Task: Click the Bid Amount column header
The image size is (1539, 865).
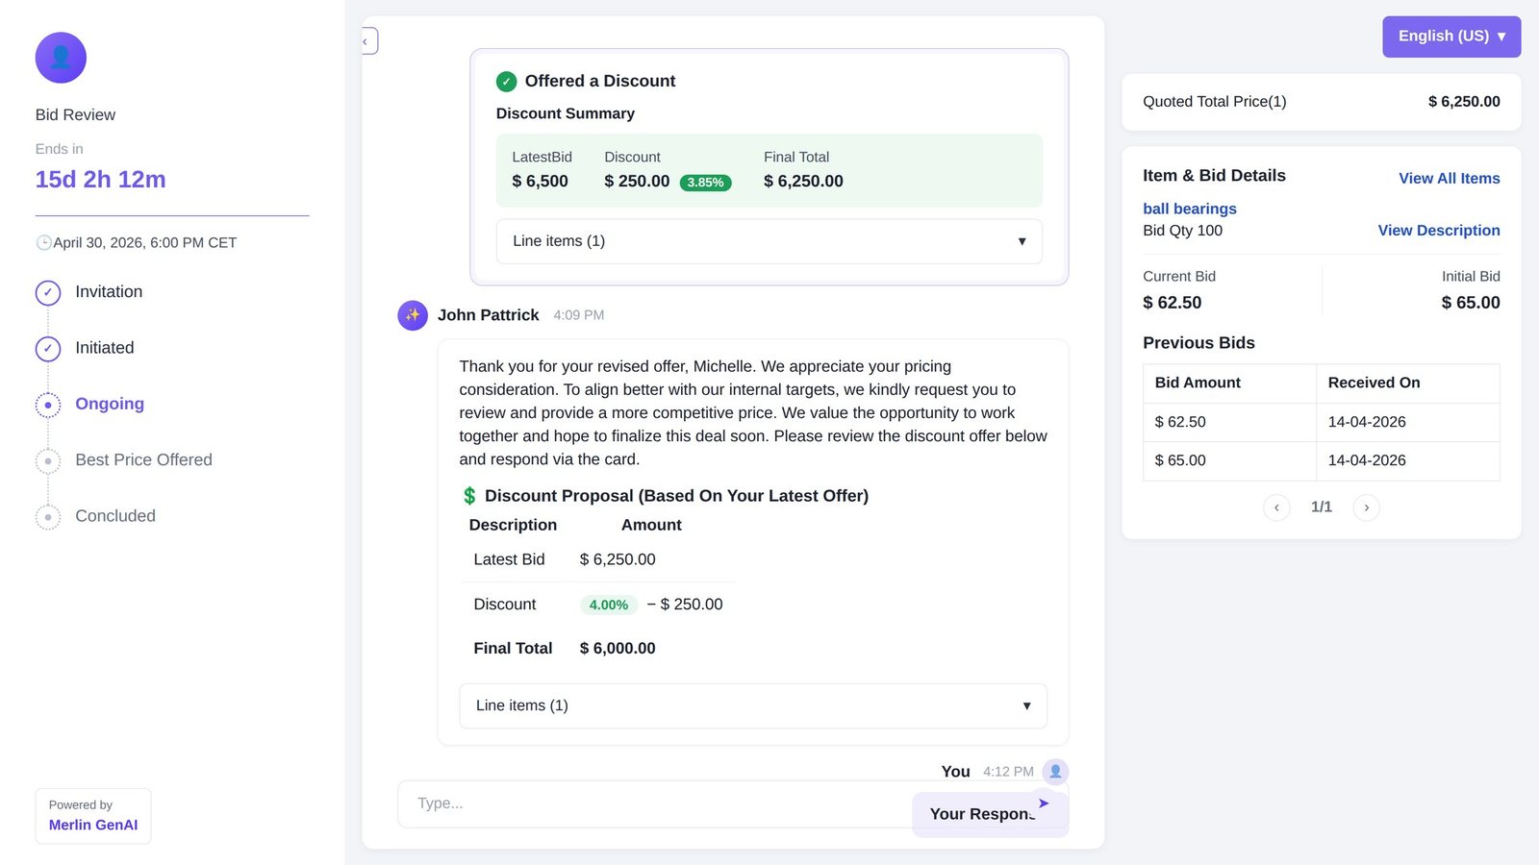Action: point(1229,383)
